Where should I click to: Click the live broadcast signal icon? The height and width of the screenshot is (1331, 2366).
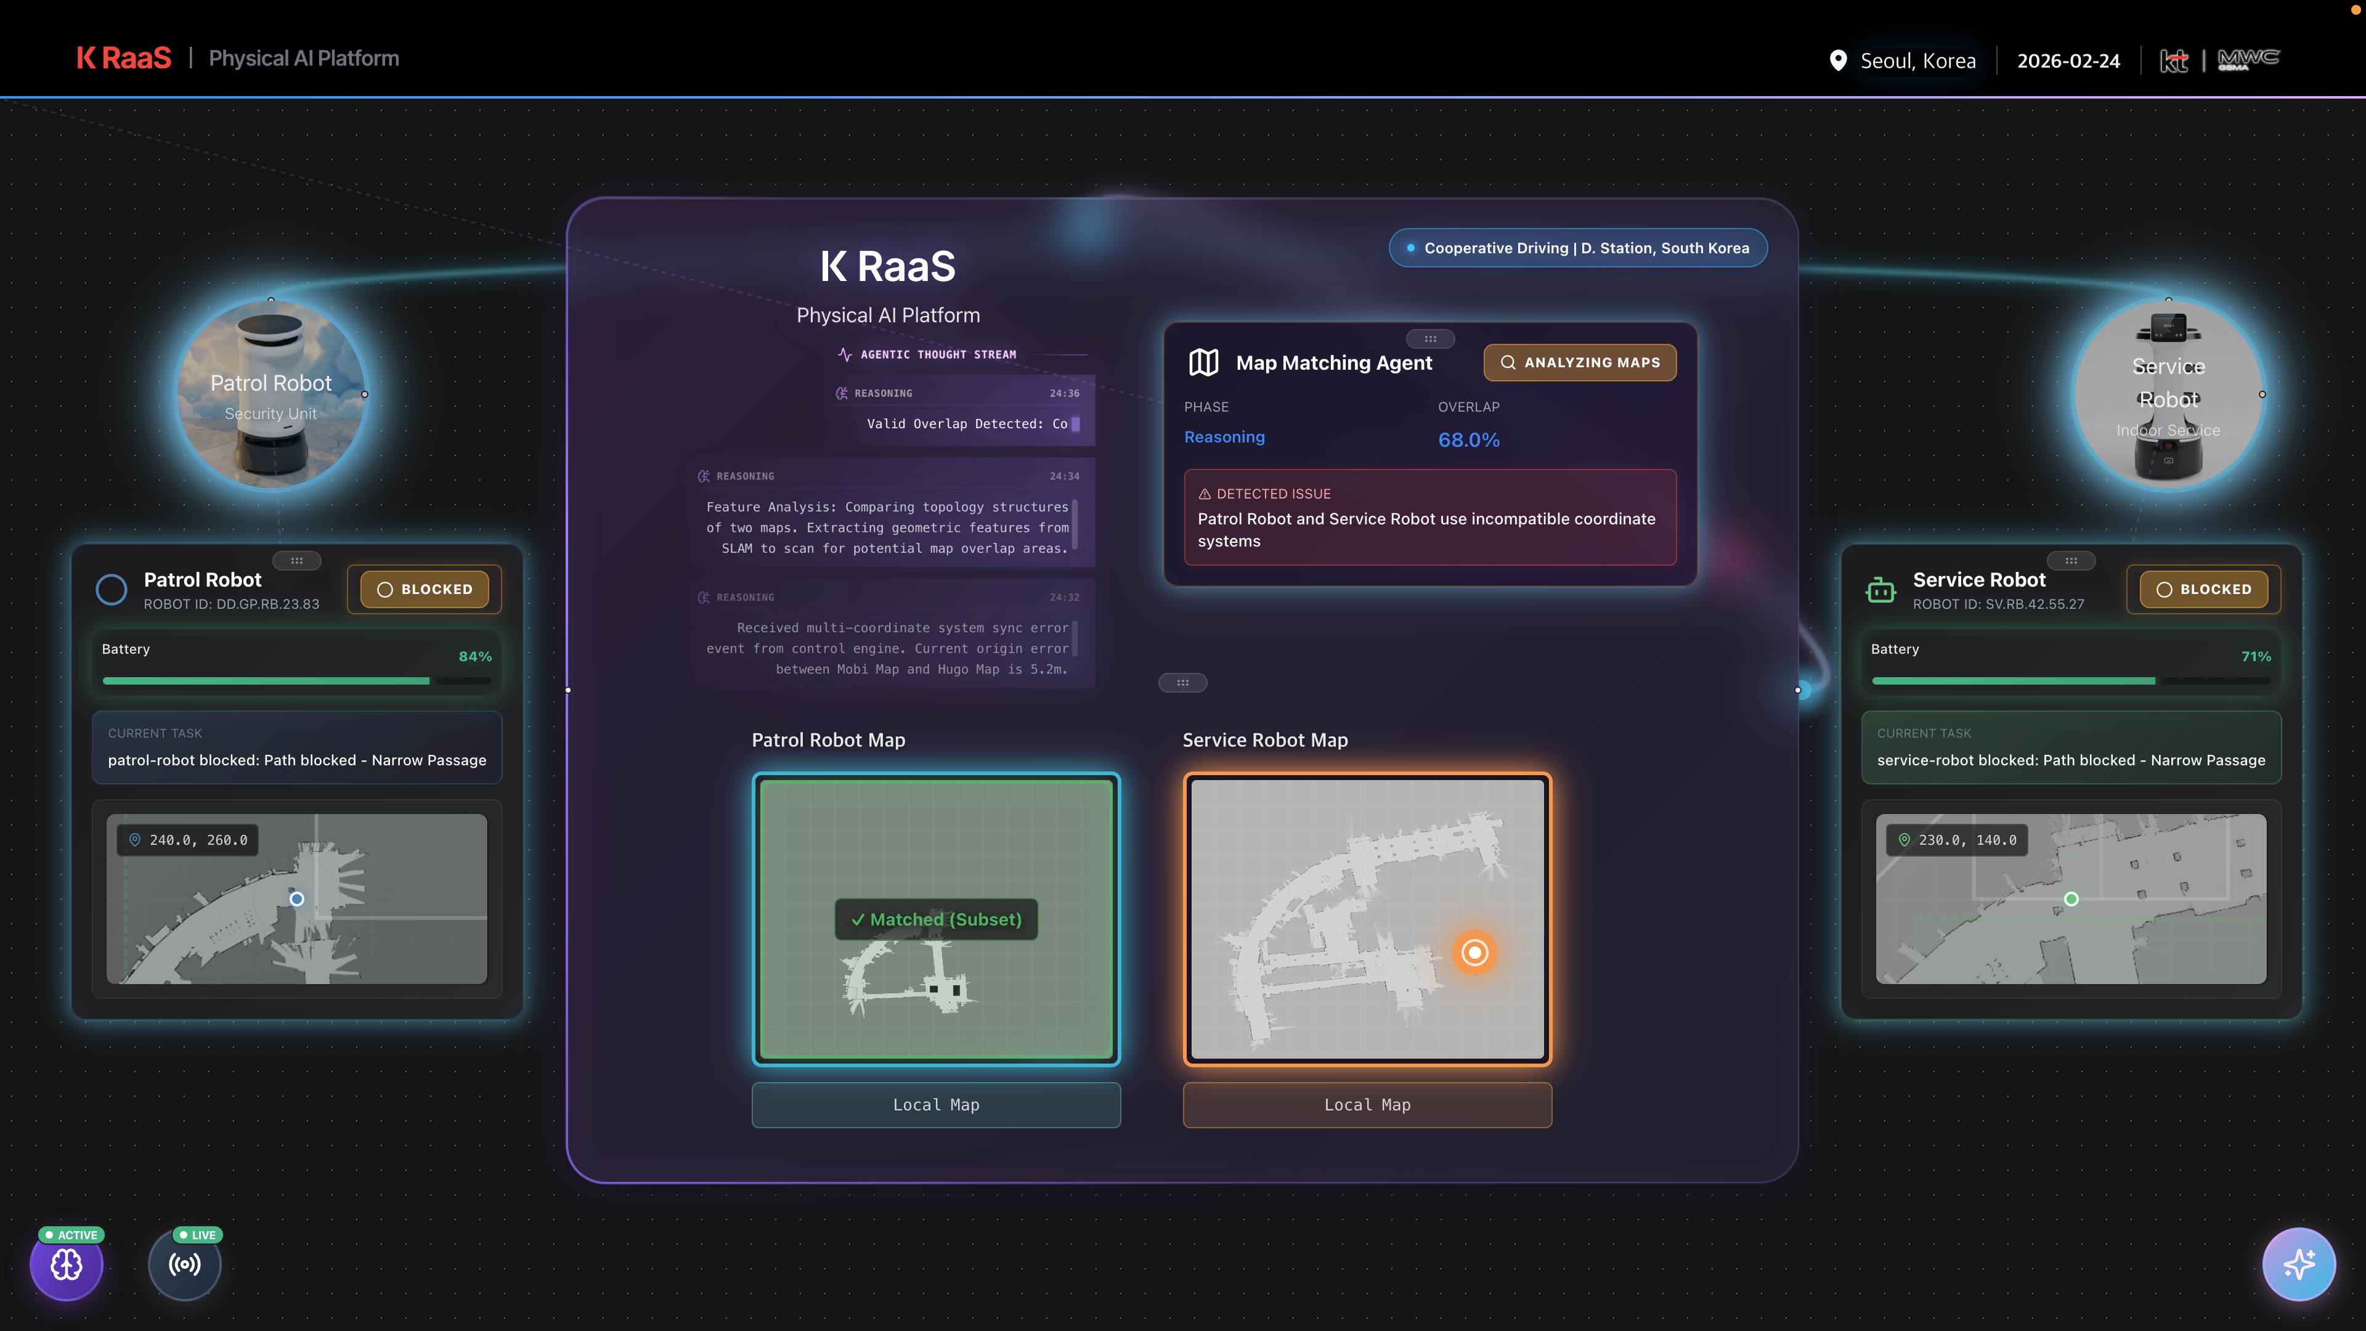[x=185, y=1265]
